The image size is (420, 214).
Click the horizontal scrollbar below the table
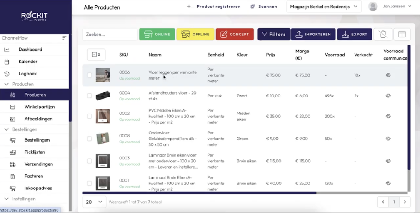[x=199, y=193]
